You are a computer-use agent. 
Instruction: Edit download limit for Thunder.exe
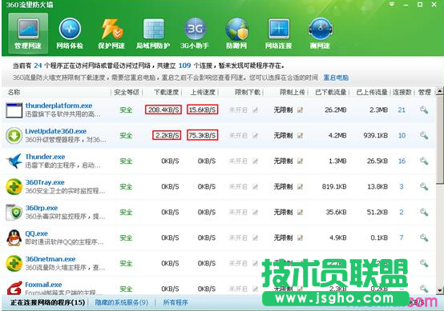point(255,161)
